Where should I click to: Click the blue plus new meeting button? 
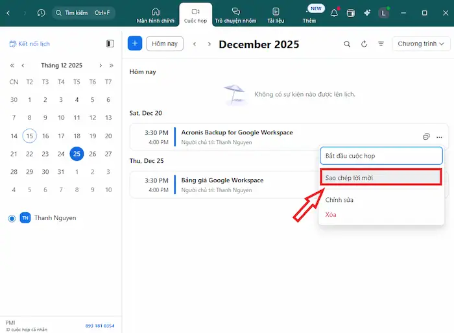135,43
